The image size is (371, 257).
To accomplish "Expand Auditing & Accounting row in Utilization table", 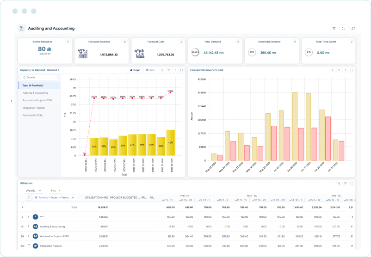I will click(28, 226).
